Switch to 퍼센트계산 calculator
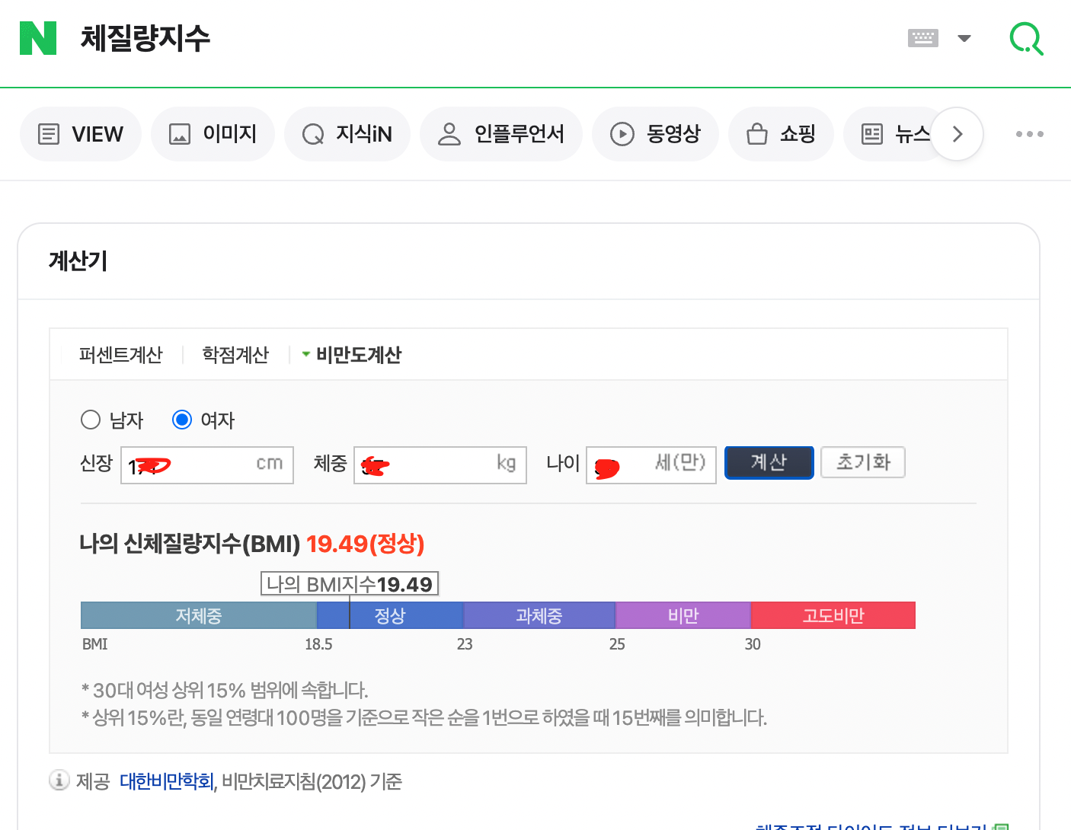Viewport: 1071px width, 830px height. [x=121, y=355]
